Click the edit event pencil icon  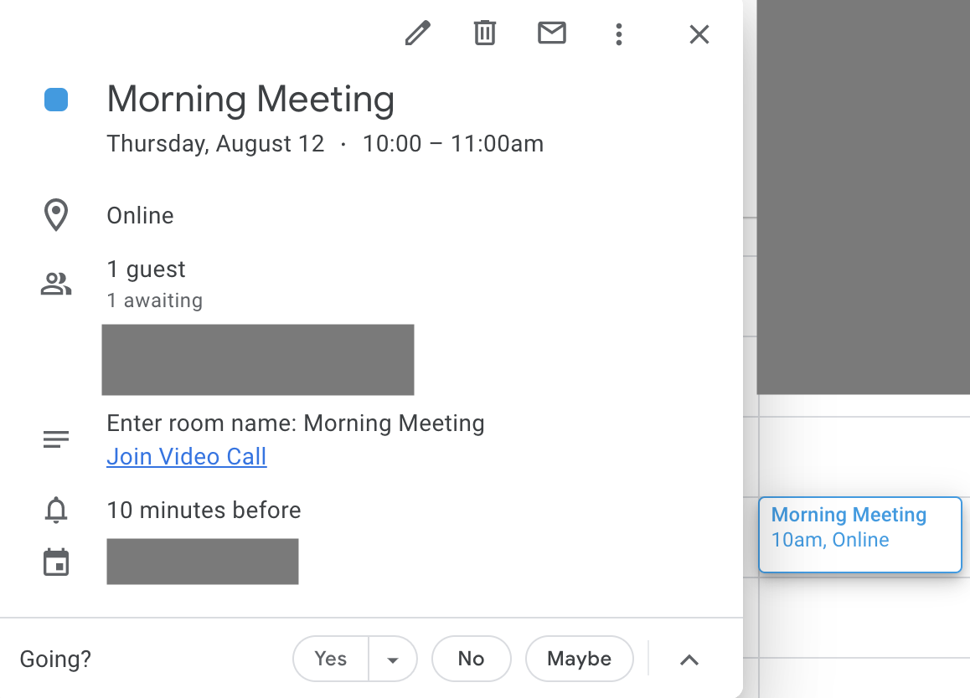point(418,33)
